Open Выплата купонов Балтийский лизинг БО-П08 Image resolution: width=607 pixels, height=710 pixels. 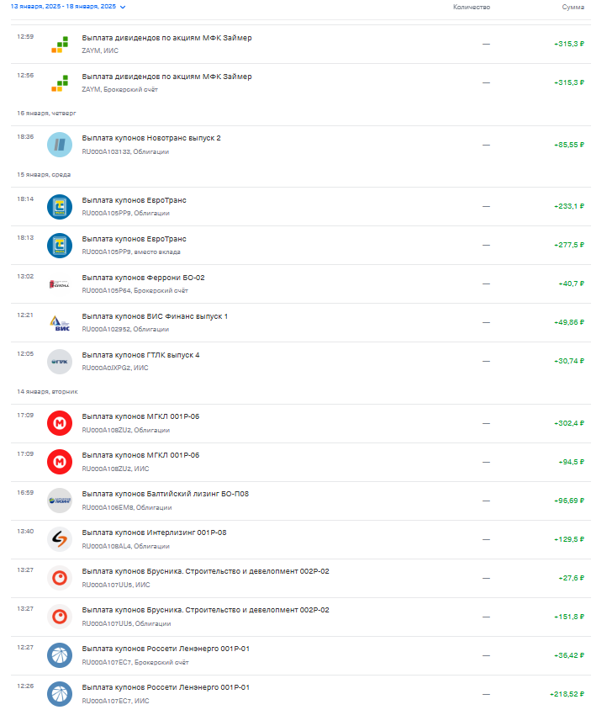coord(301,501)
